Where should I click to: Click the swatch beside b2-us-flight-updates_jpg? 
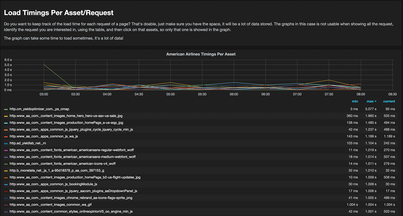(6, 177)
